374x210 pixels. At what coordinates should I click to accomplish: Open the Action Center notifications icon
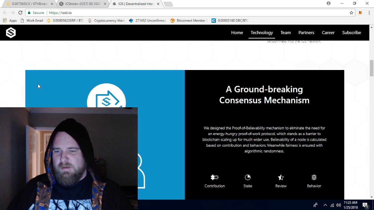tap(365, 205)
